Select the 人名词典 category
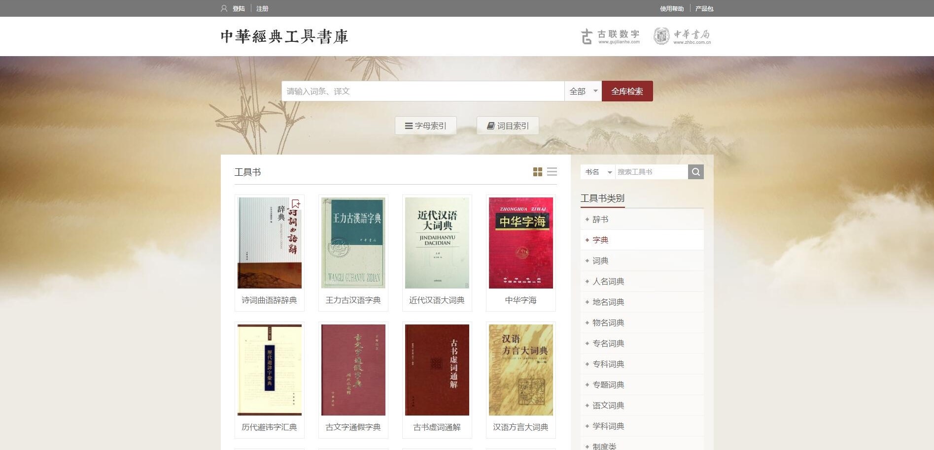The width and height of the screenshot is (934, 450). (642, 281)
